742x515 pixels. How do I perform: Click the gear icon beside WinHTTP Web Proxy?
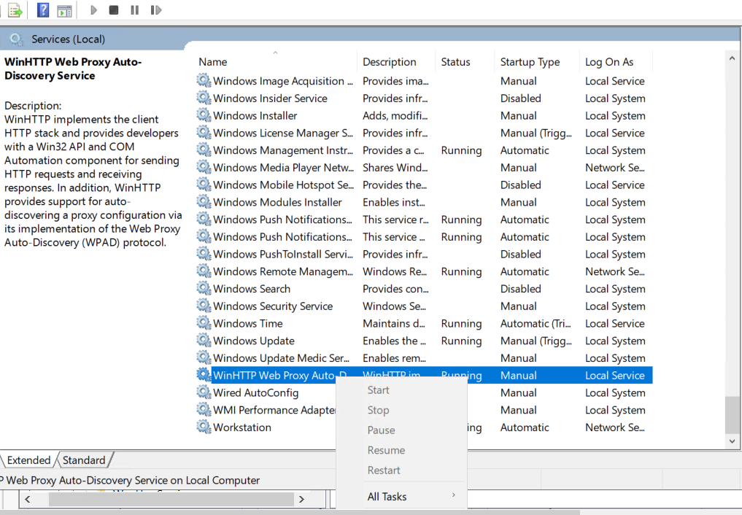coord(204,375)
